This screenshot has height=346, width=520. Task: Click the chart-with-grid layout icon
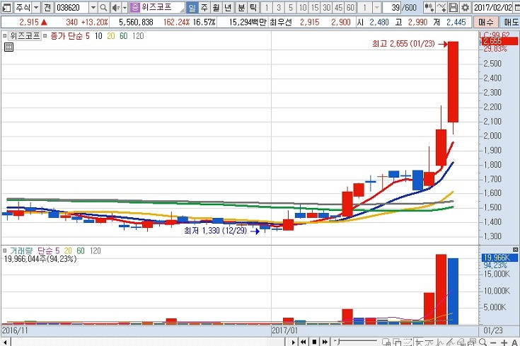point(386,342)
